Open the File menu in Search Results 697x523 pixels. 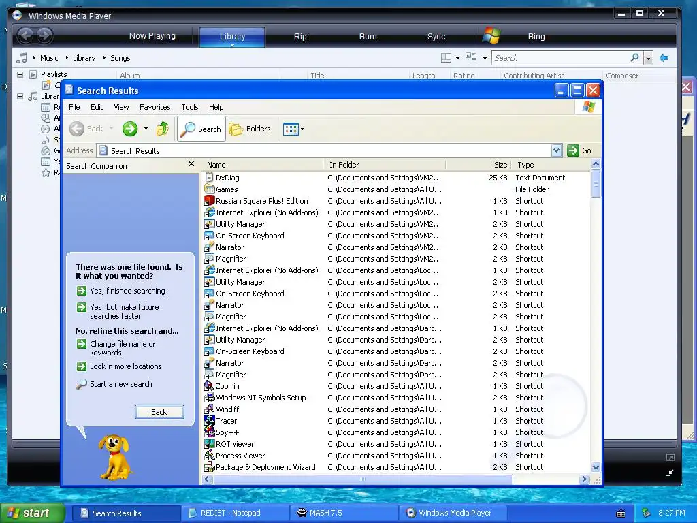pyautogui.click(x=74, y=107)
